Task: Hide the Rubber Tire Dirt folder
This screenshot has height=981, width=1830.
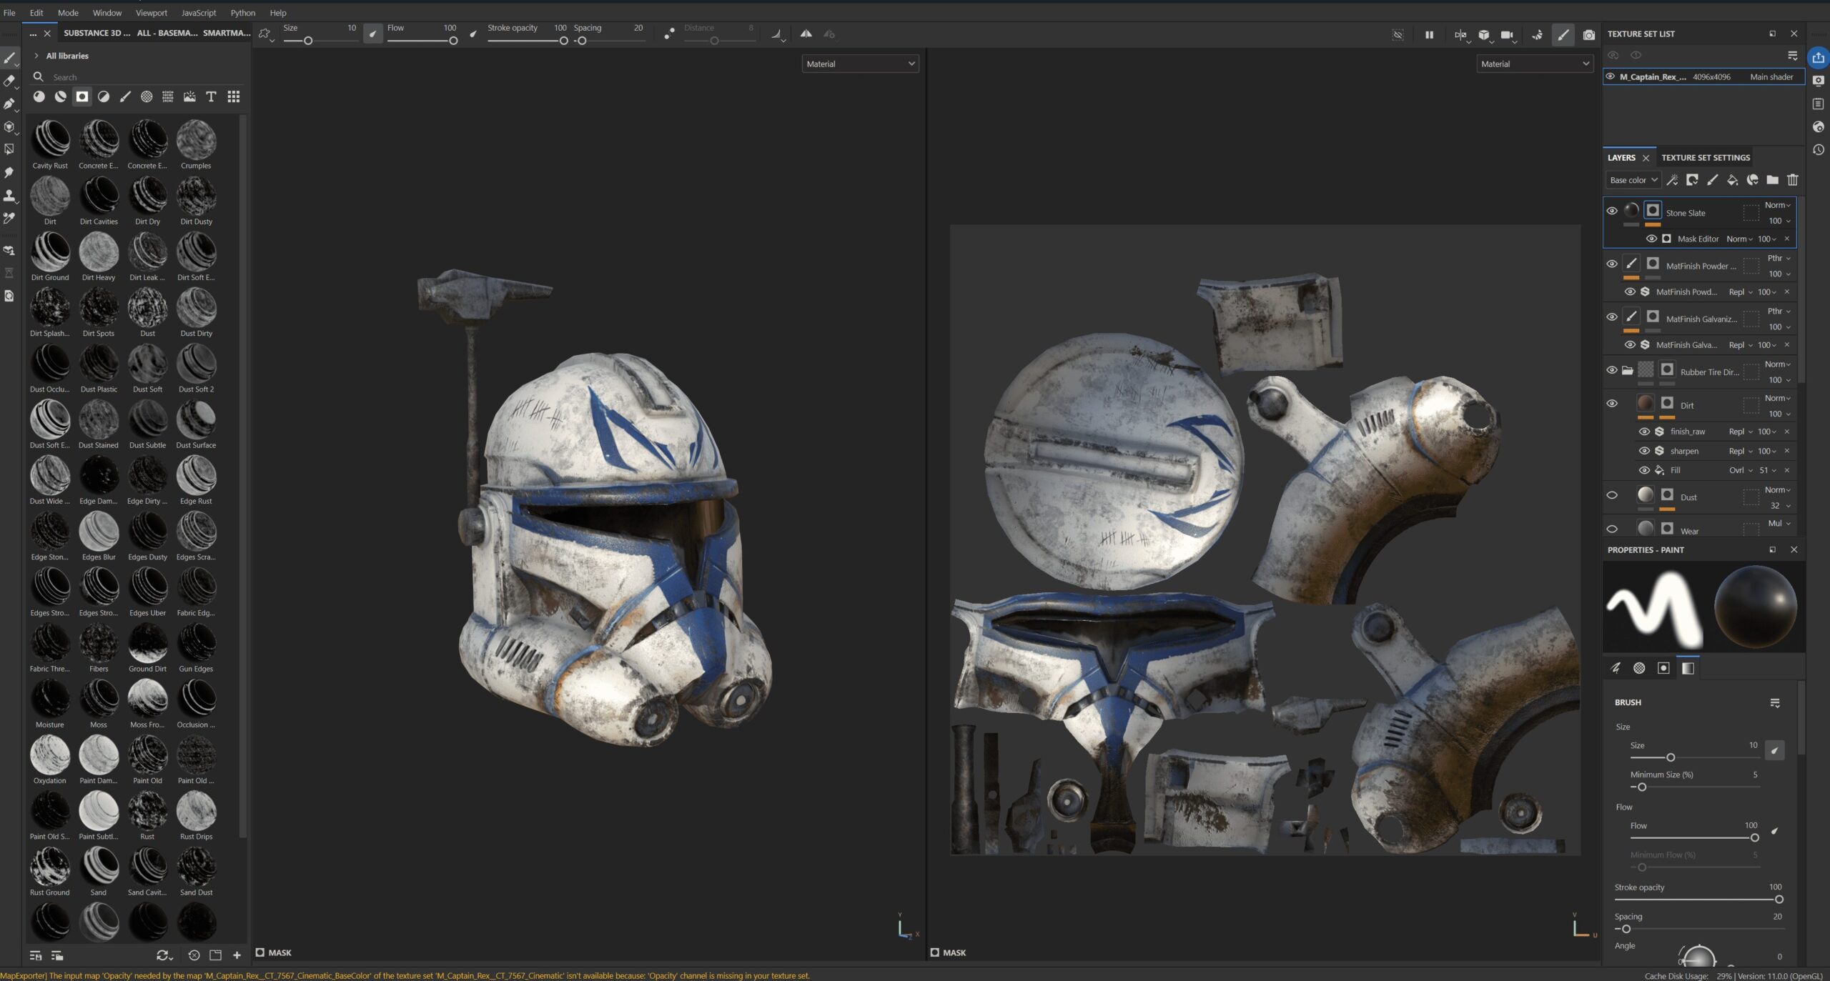Action: click(1611, 370)
